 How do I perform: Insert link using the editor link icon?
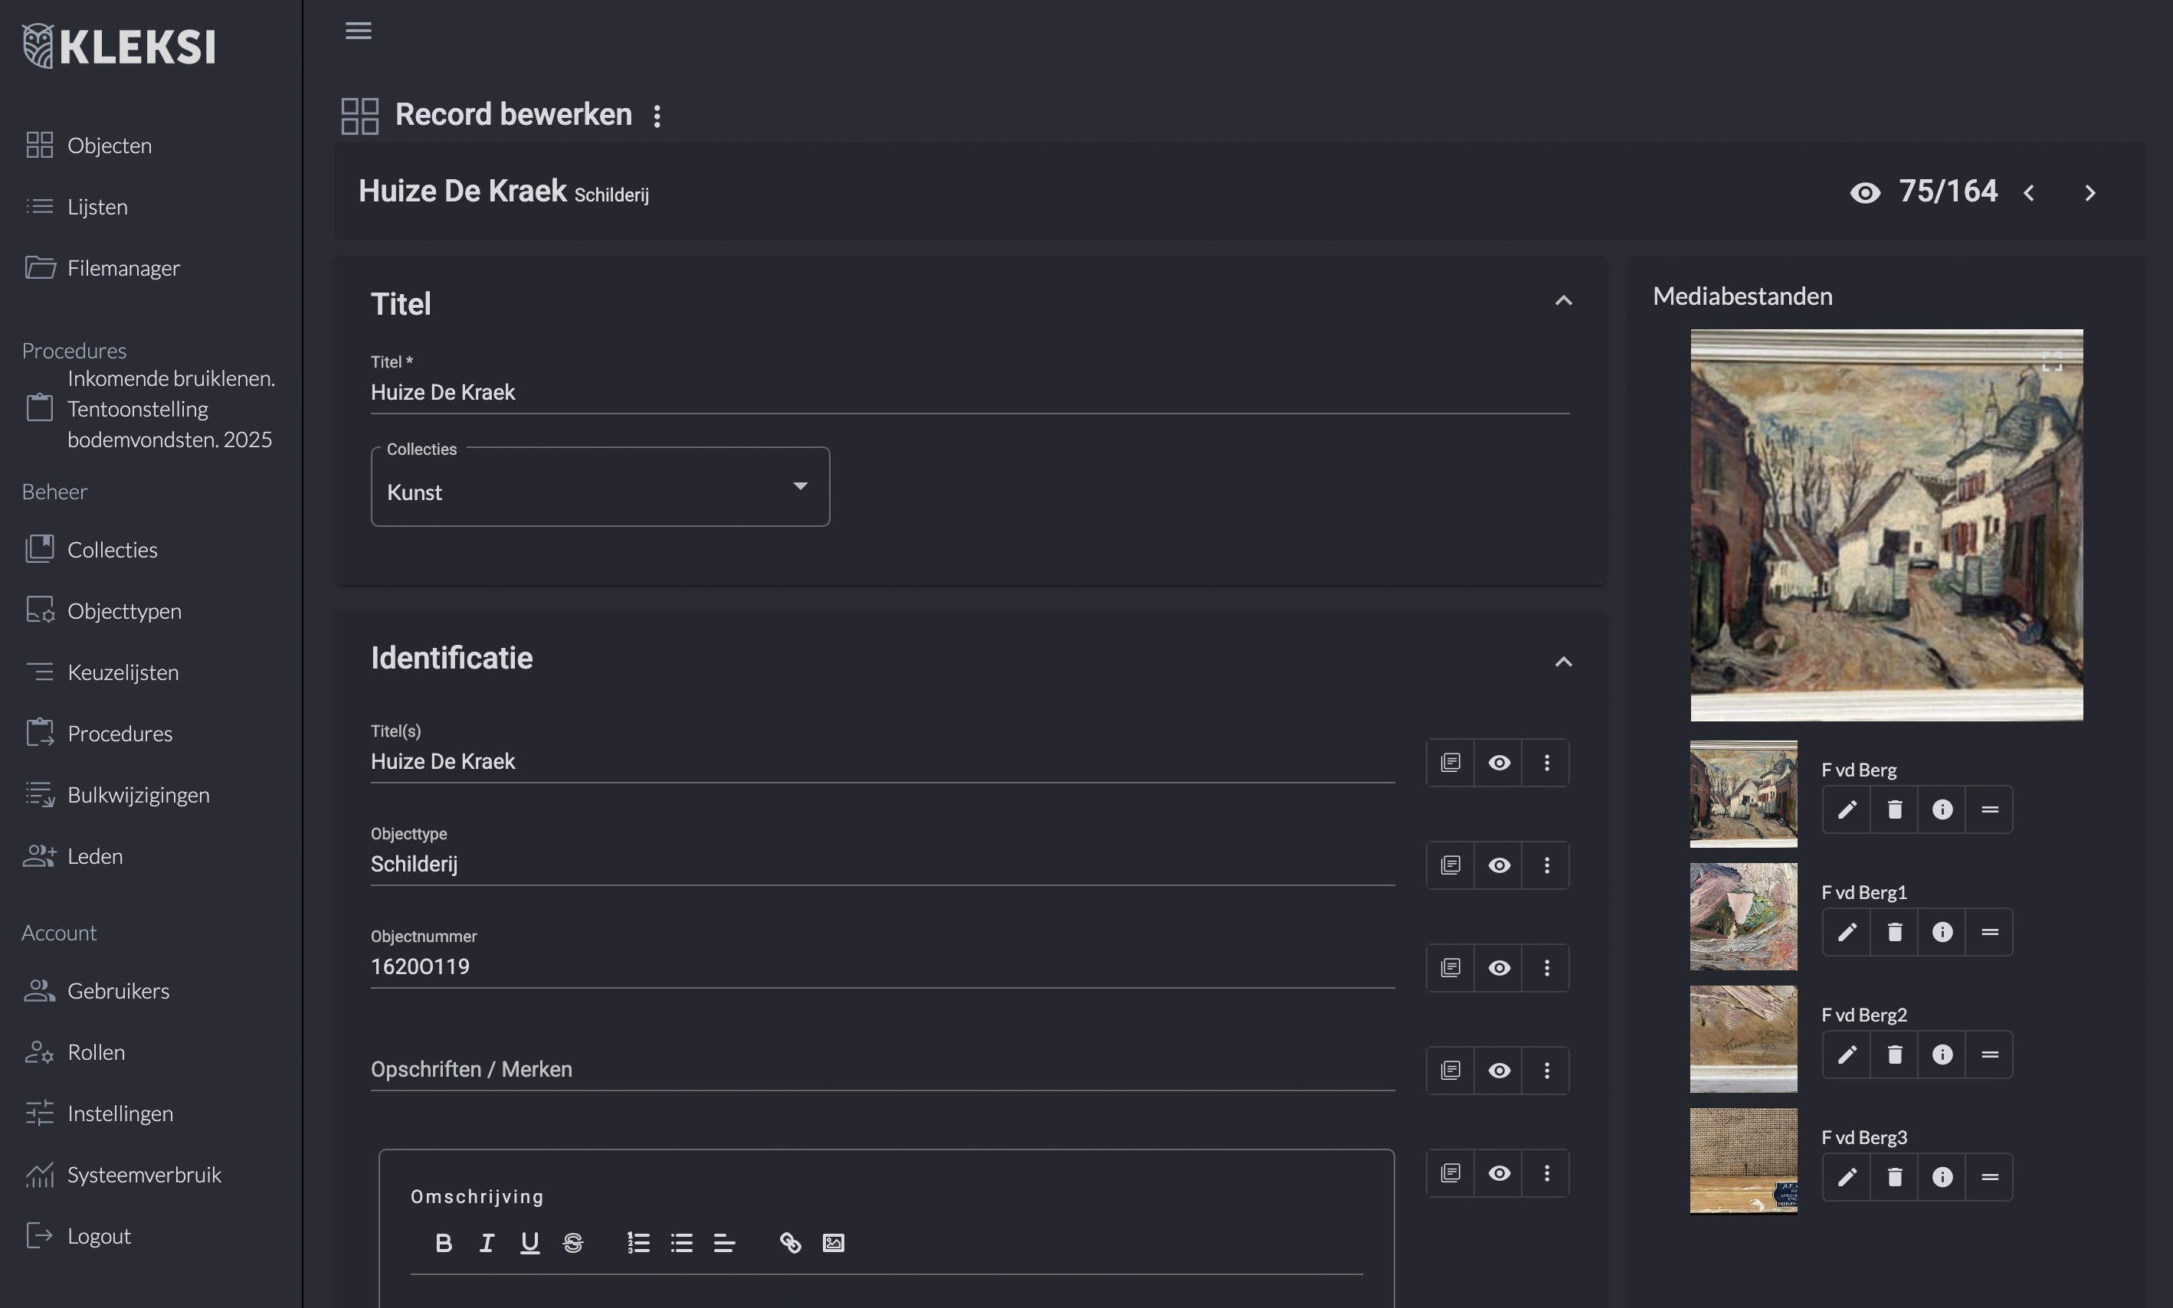coord(790,1243)
